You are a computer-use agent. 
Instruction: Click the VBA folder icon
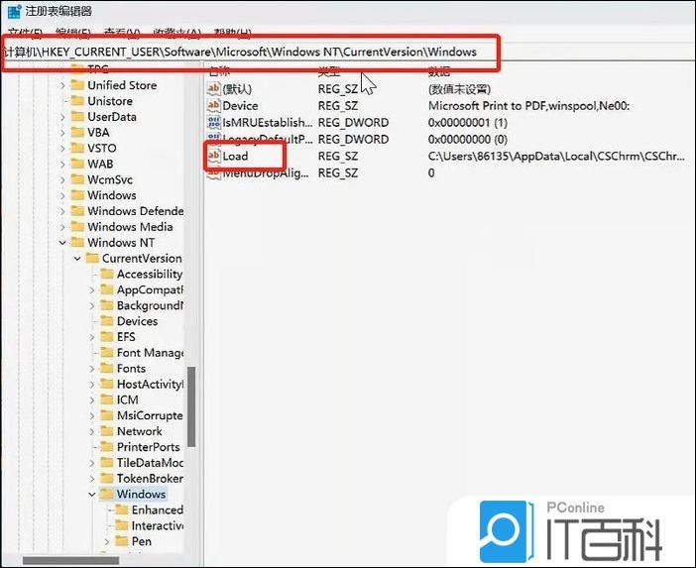(77, 132)
